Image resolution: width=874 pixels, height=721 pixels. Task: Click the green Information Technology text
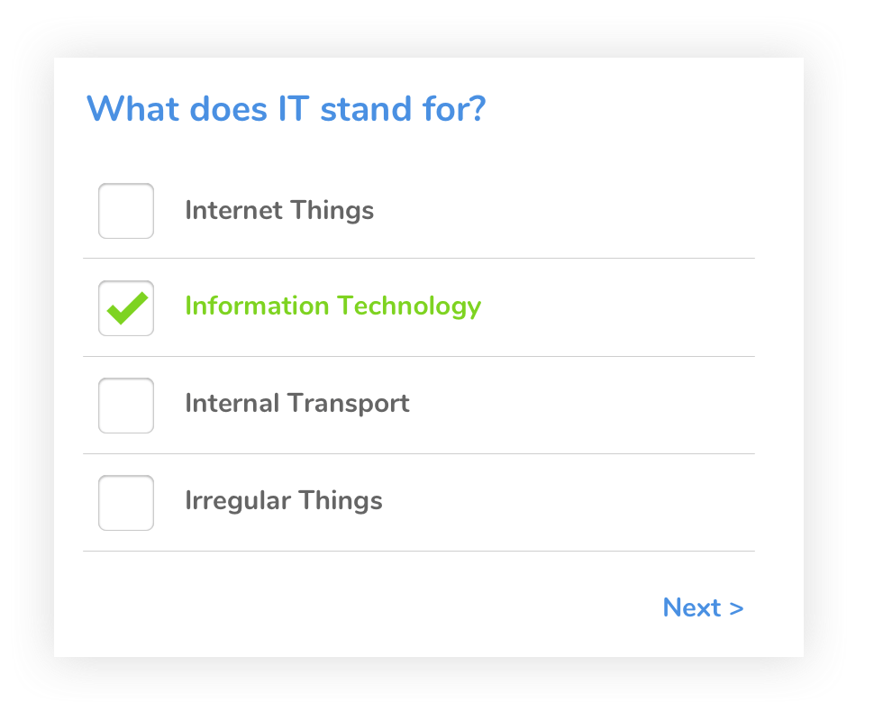tap(332, 306)
